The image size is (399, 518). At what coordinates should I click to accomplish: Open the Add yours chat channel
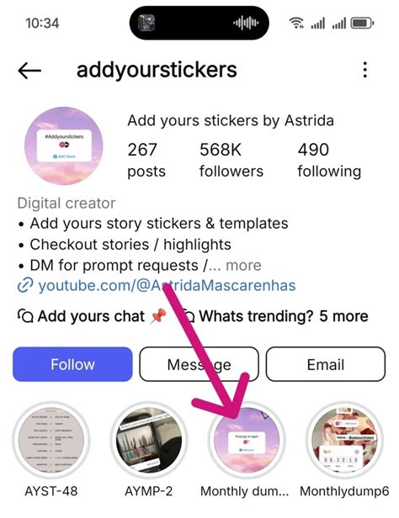92,316
